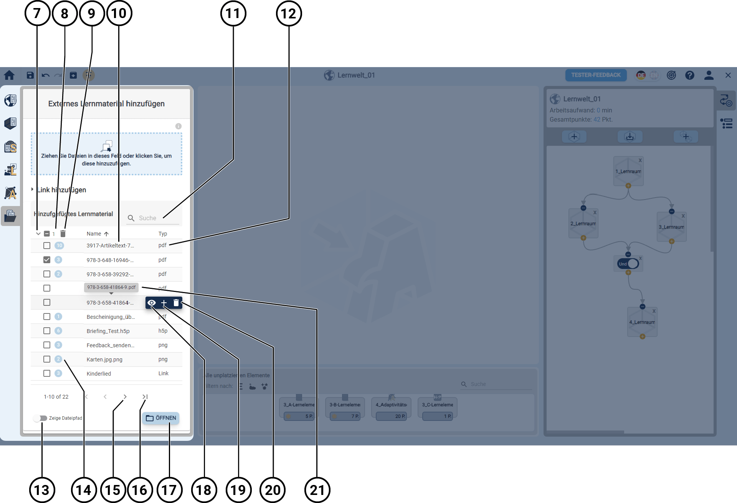Image resolution: width=737 pixels, height=503 pixels.
Task: Open the external learning material sidebar tab
Action: tap(10, 216)
